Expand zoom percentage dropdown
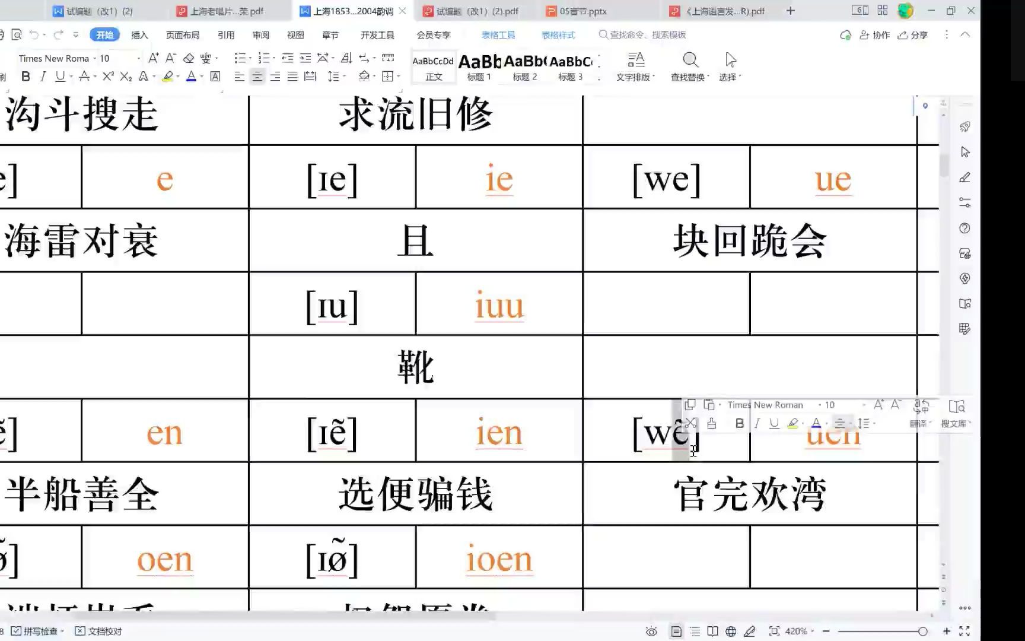This screenshot has height=641, width=1025. pos(812,632)
